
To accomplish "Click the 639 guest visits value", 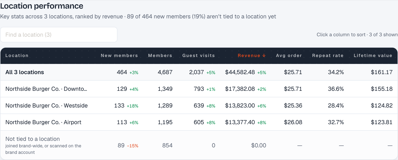I will pos(199,105).
